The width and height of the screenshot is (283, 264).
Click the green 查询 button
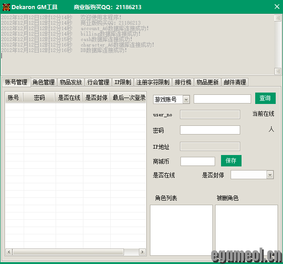click(265, 98)
